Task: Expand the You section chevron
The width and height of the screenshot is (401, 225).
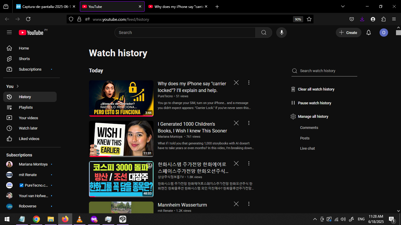Action: click(18, 86)
